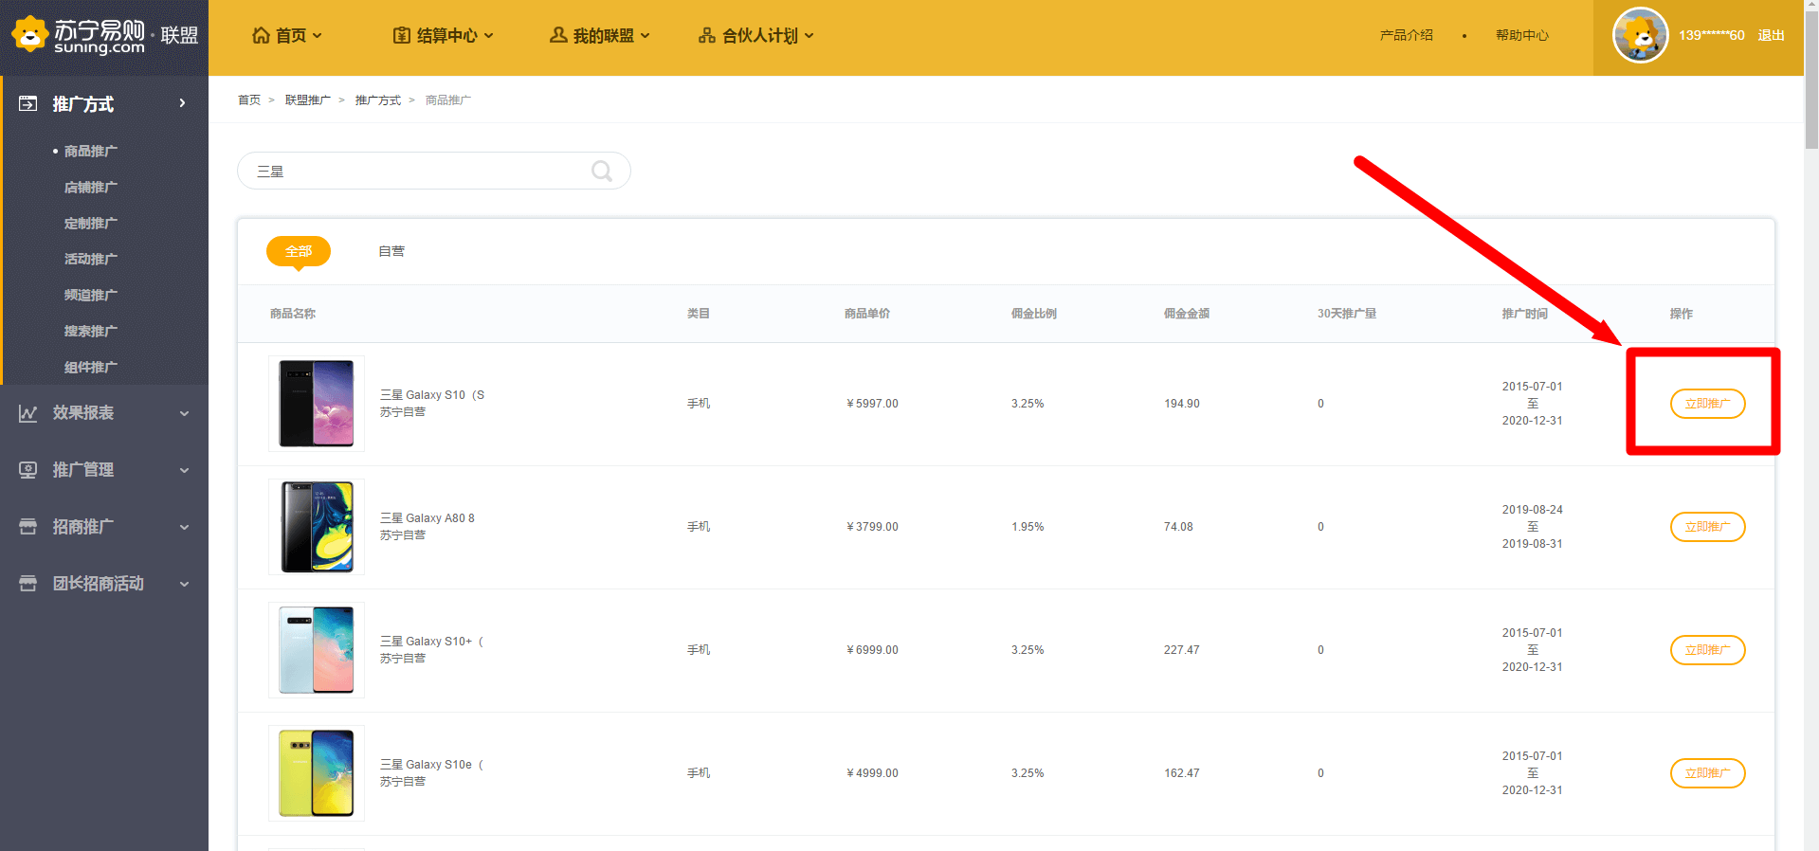Click the user avatar picture

coord(1640,35)
